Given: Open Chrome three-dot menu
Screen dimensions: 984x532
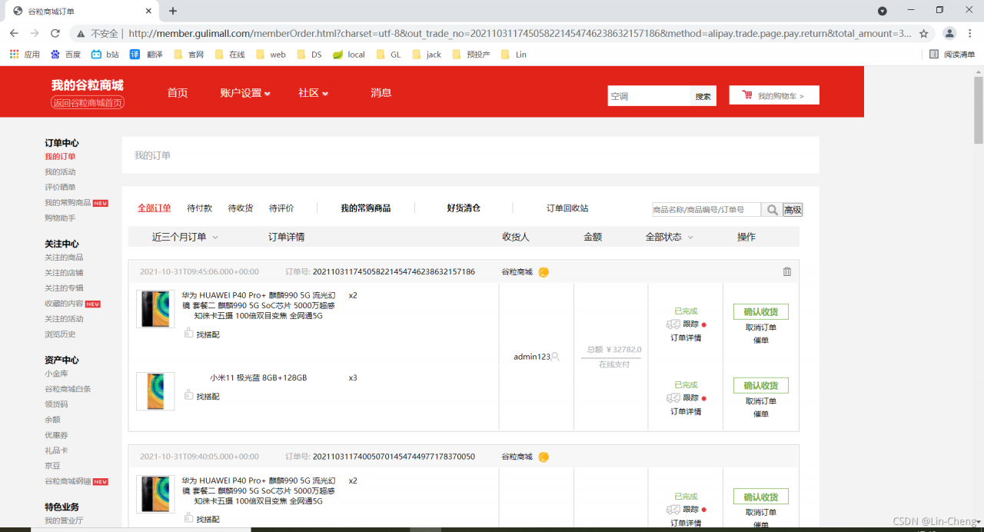Looking at the screenshot, I should tap(969, 33).
